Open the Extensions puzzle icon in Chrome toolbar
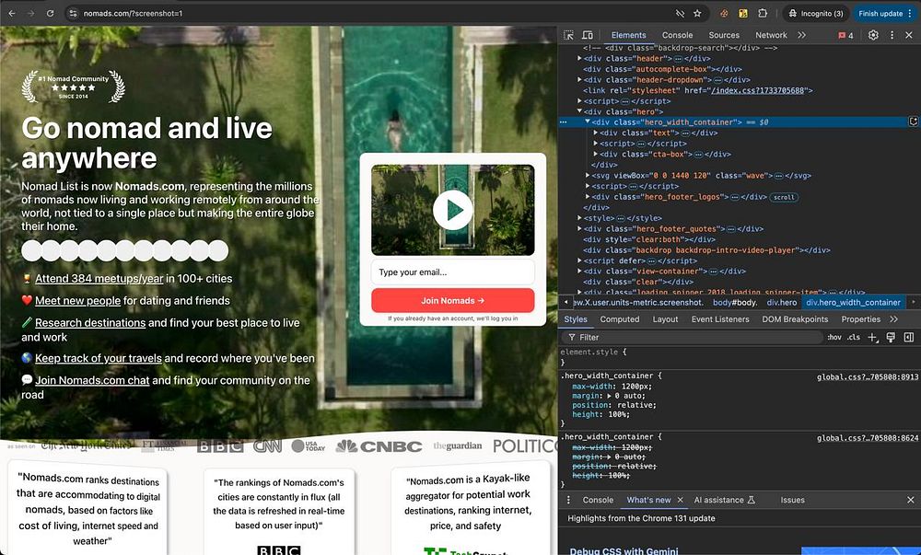Image resolution: width=921 pixels, height=555 pixels. (763, 13)
